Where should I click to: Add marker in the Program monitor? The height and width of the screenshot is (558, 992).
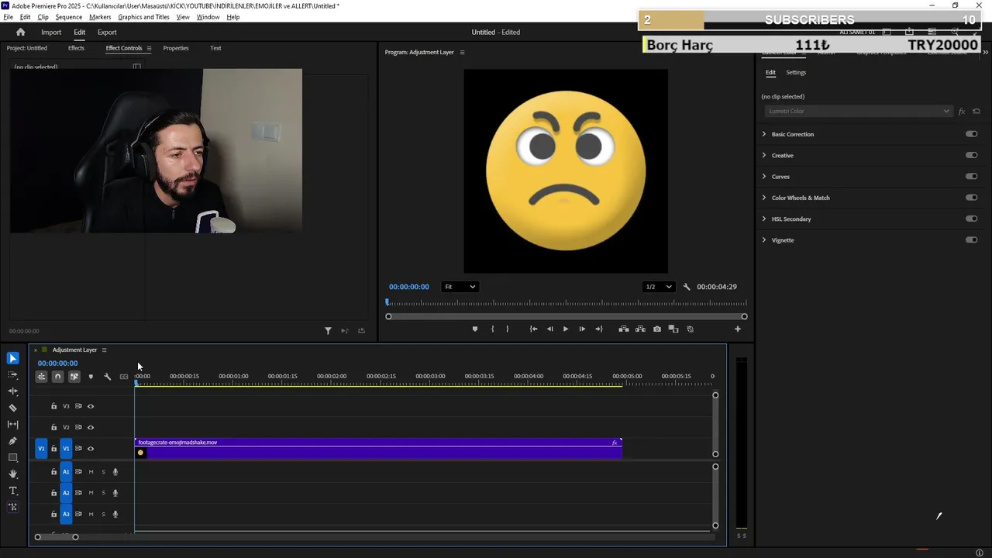475,329
